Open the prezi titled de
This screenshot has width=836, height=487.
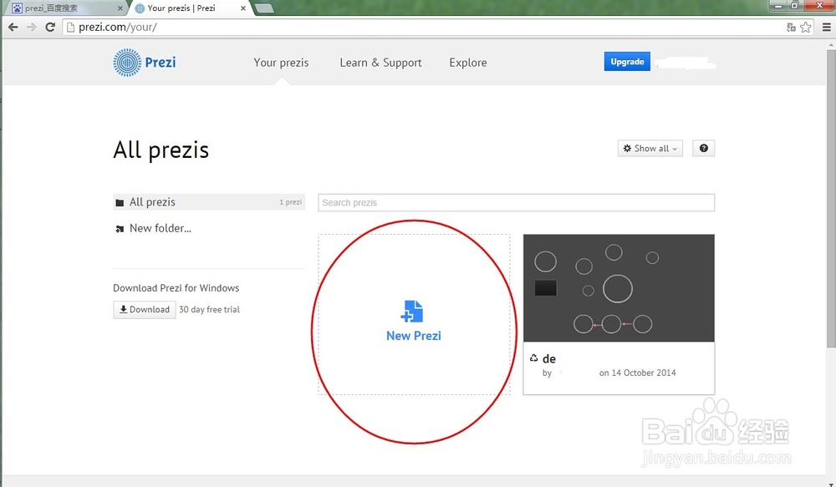(x=549, y=358)
